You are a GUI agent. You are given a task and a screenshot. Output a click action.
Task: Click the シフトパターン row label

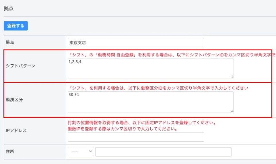tap(21, 66)
